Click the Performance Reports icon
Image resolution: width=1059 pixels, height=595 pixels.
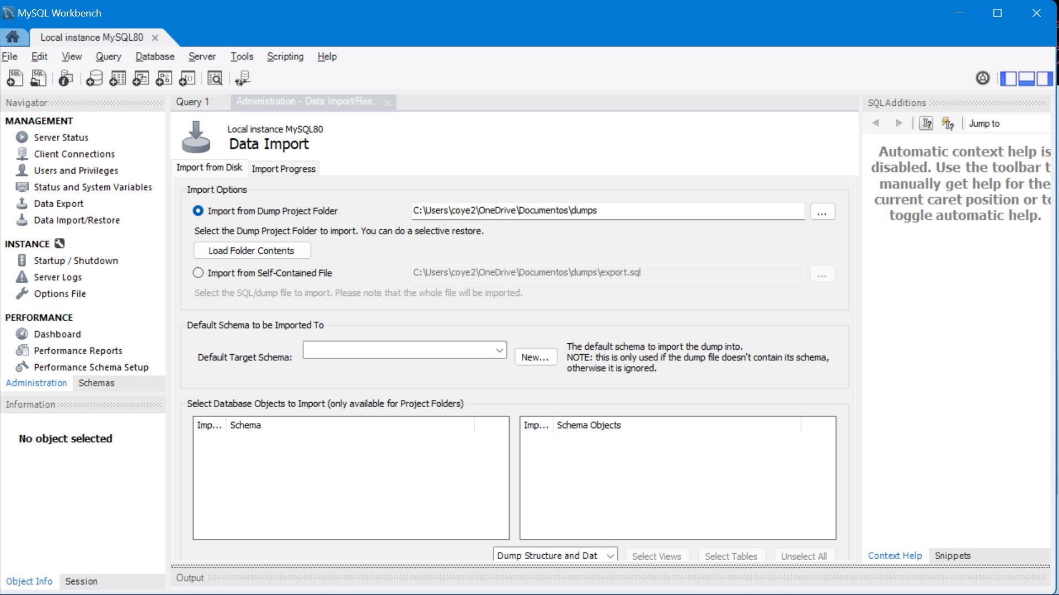click(x=23, y=349)
